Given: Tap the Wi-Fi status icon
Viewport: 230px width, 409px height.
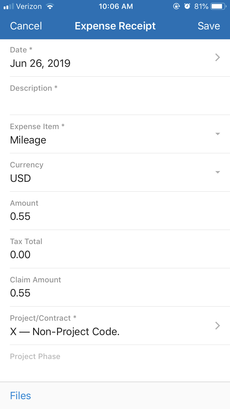Looking at the screenshot, I should (x=49, y=6).
